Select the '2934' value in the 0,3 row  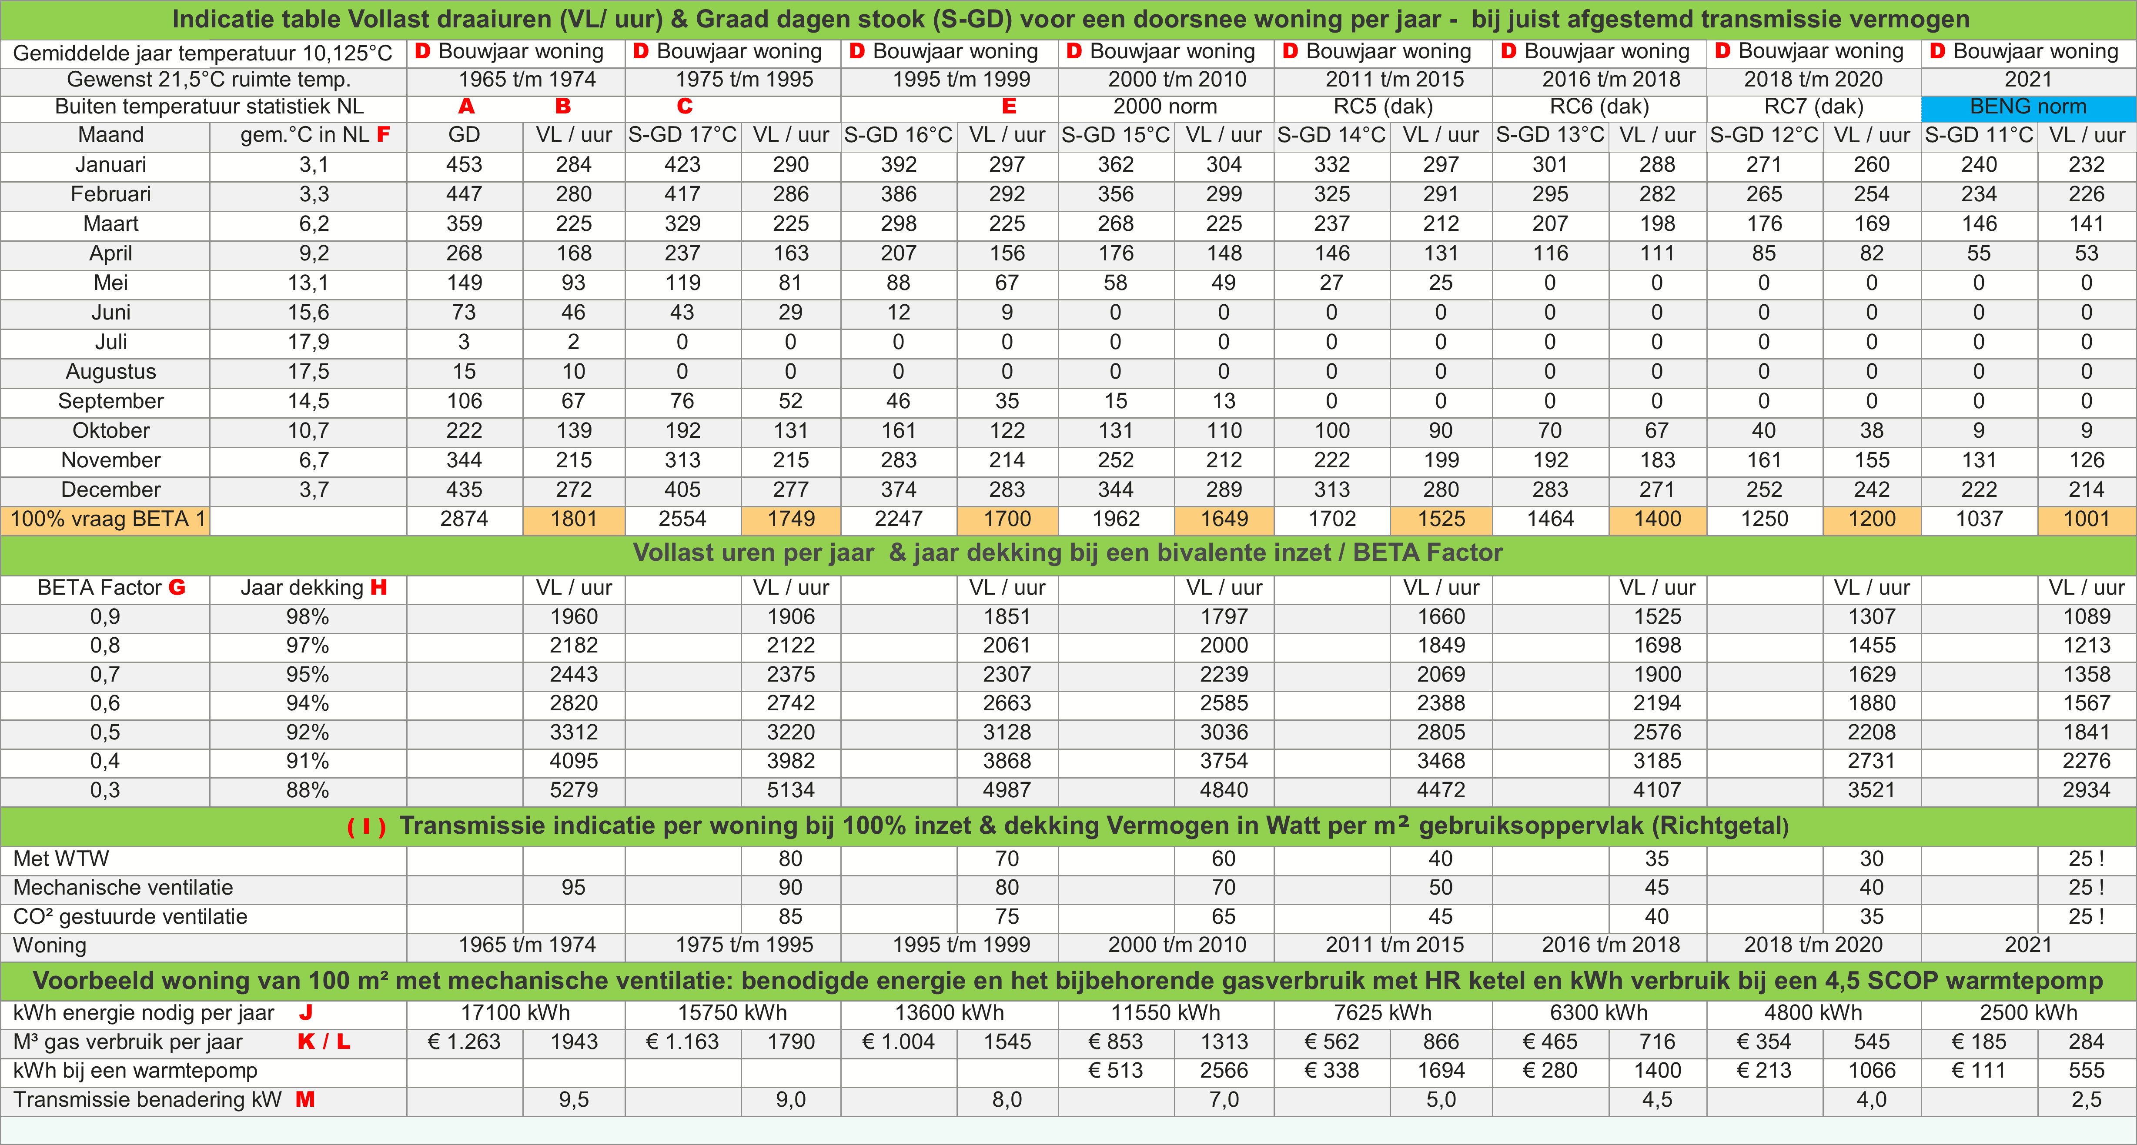point(2087,791)
